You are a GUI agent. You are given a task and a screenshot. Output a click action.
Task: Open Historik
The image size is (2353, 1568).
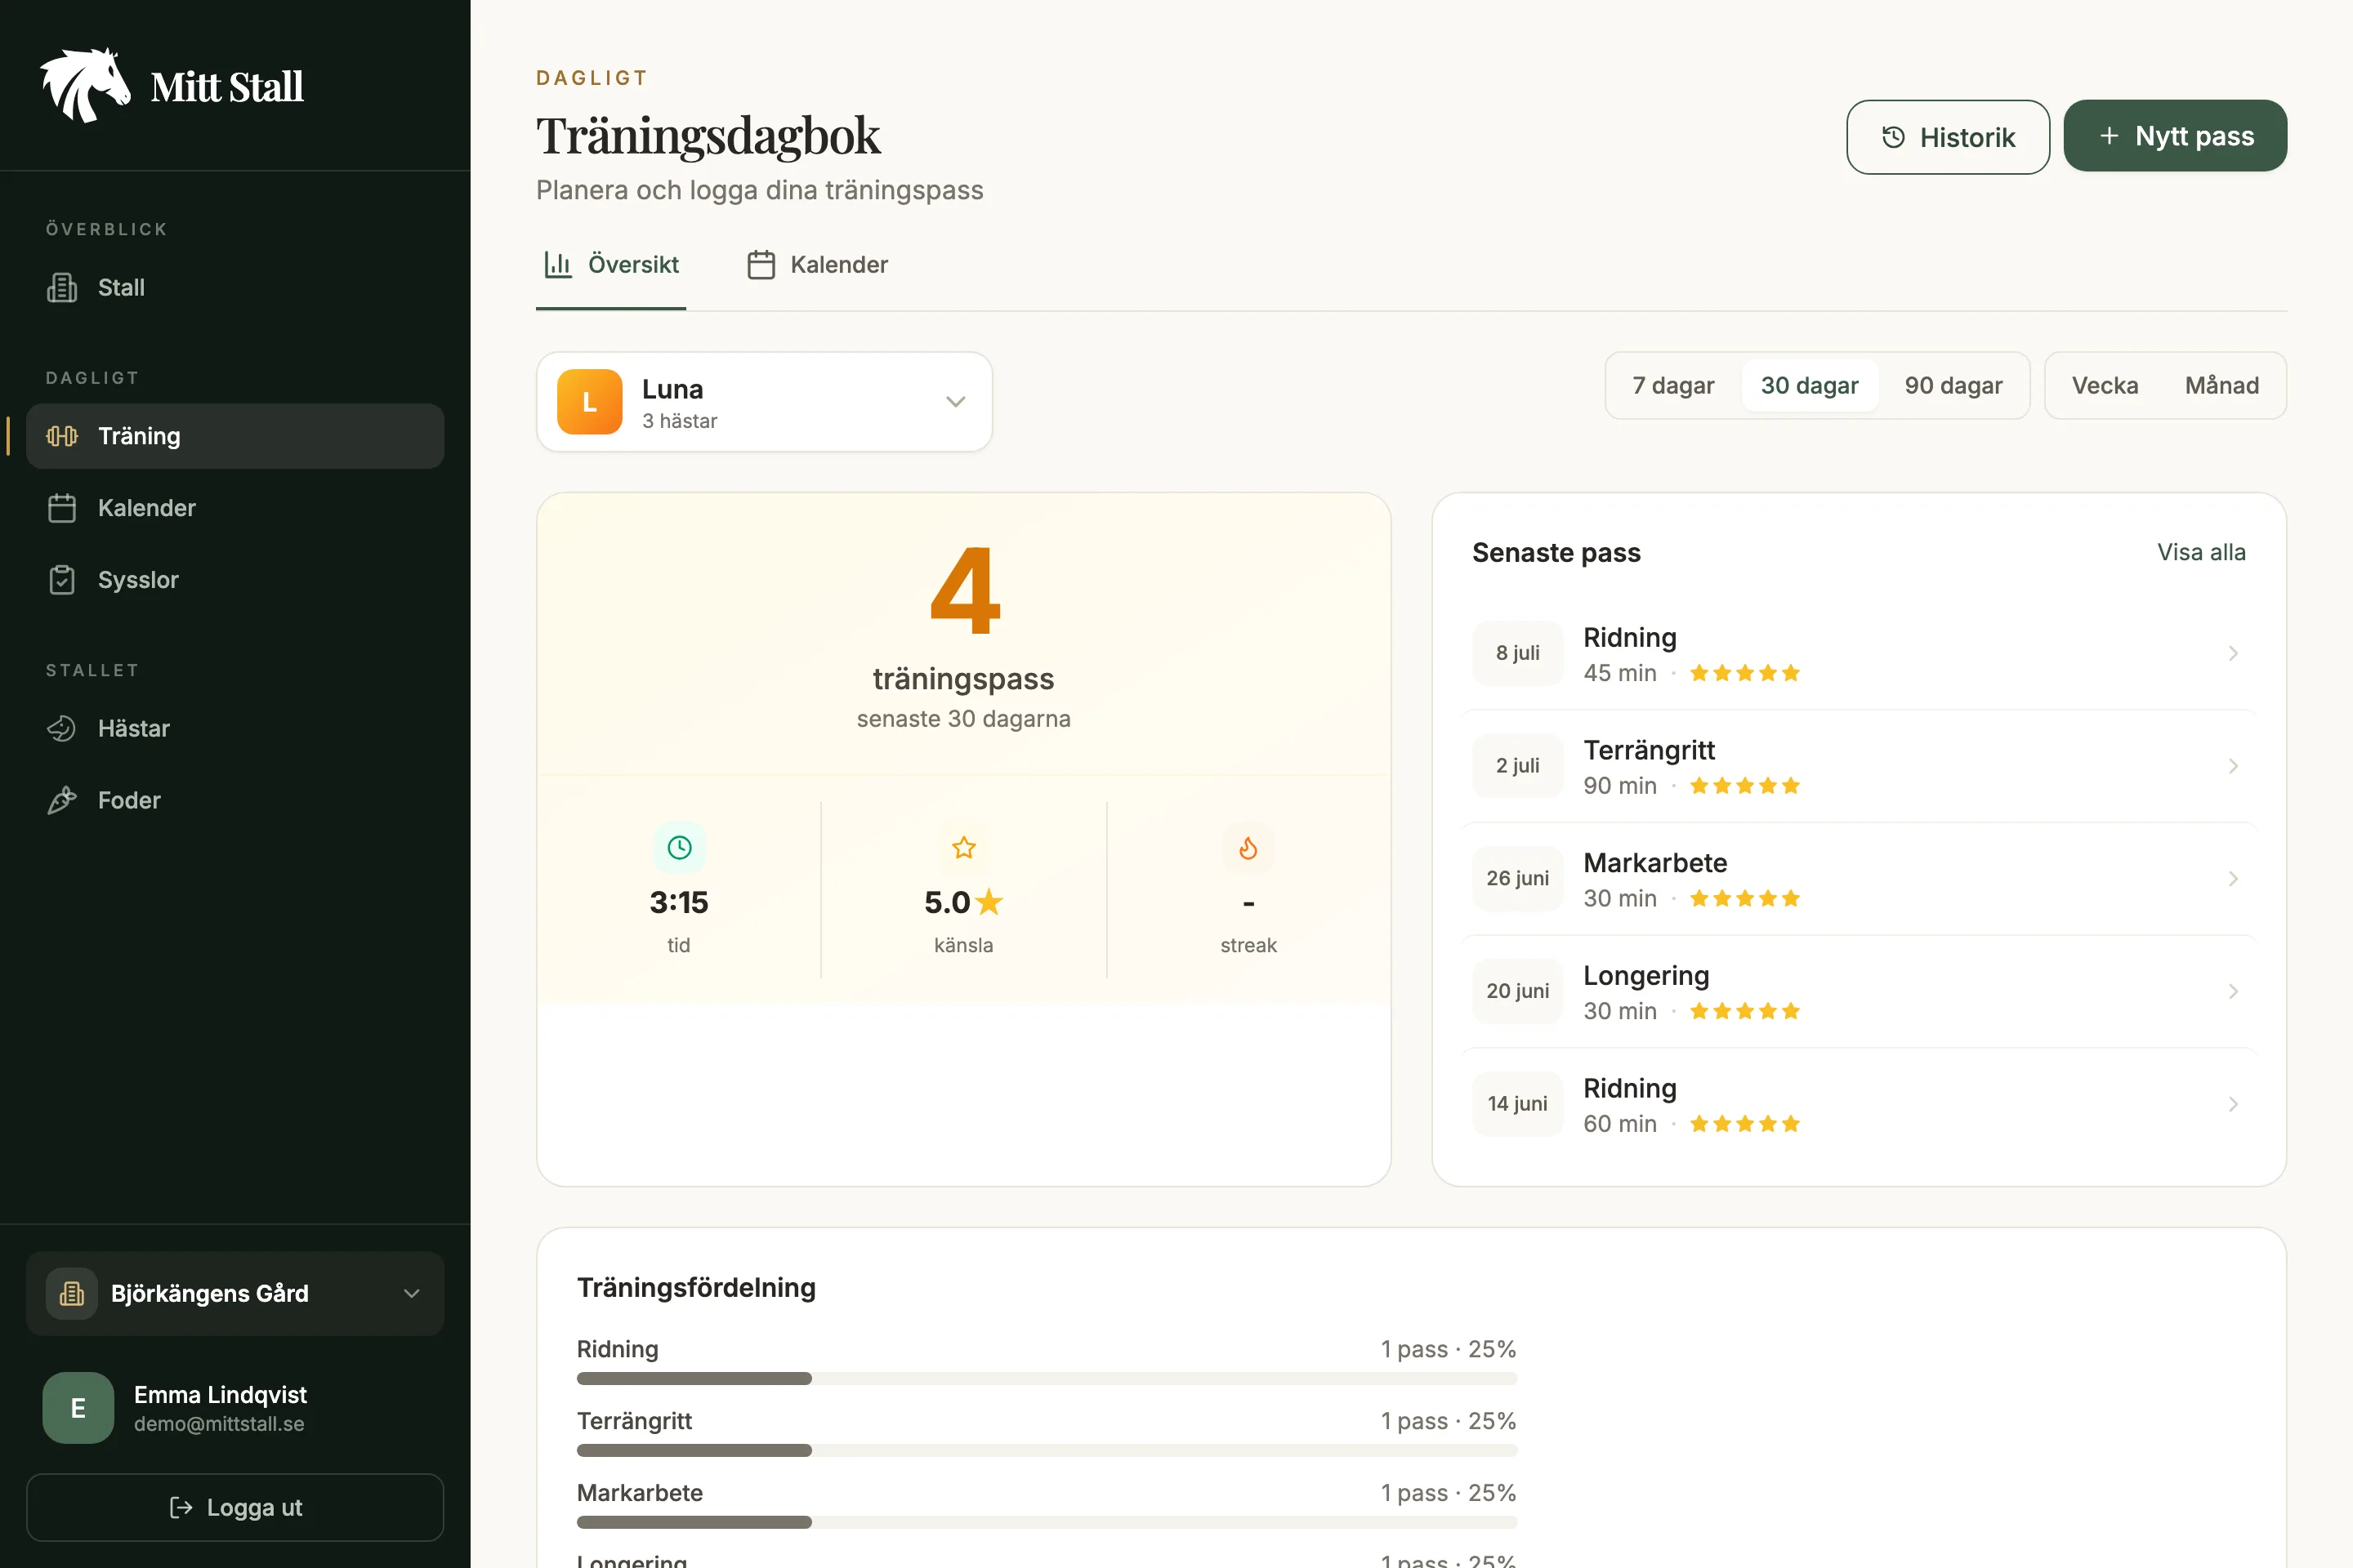tap(1948, 137)
